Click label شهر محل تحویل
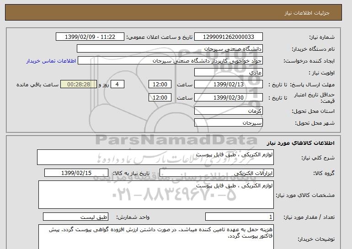This screenshot has height=249, width=352. (315, 123)
